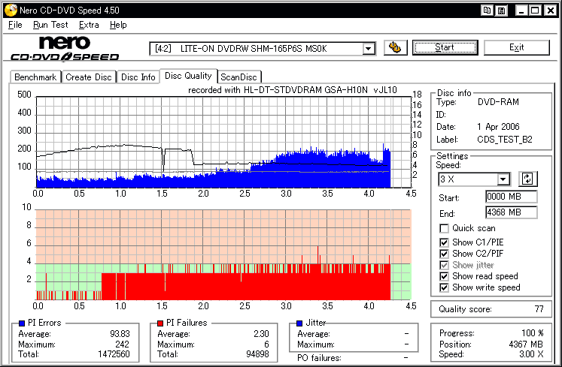This screenshot has height=367, width=562.
Task: Toggle the Show write speed checkbox
Action: tap(444, 287)
